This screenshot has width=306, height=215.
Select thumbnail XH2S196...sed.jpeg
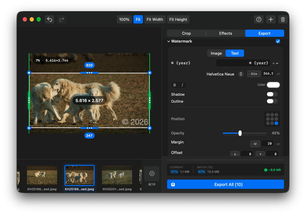(x=42, y=175)
